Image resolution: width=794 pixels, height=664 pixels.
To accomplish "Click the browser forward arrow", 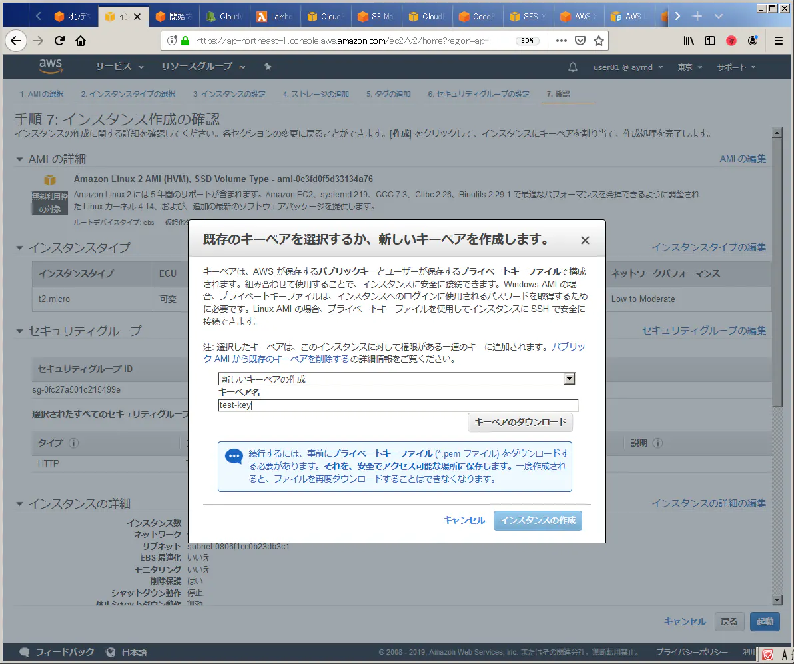I will [x=38, y=41].
